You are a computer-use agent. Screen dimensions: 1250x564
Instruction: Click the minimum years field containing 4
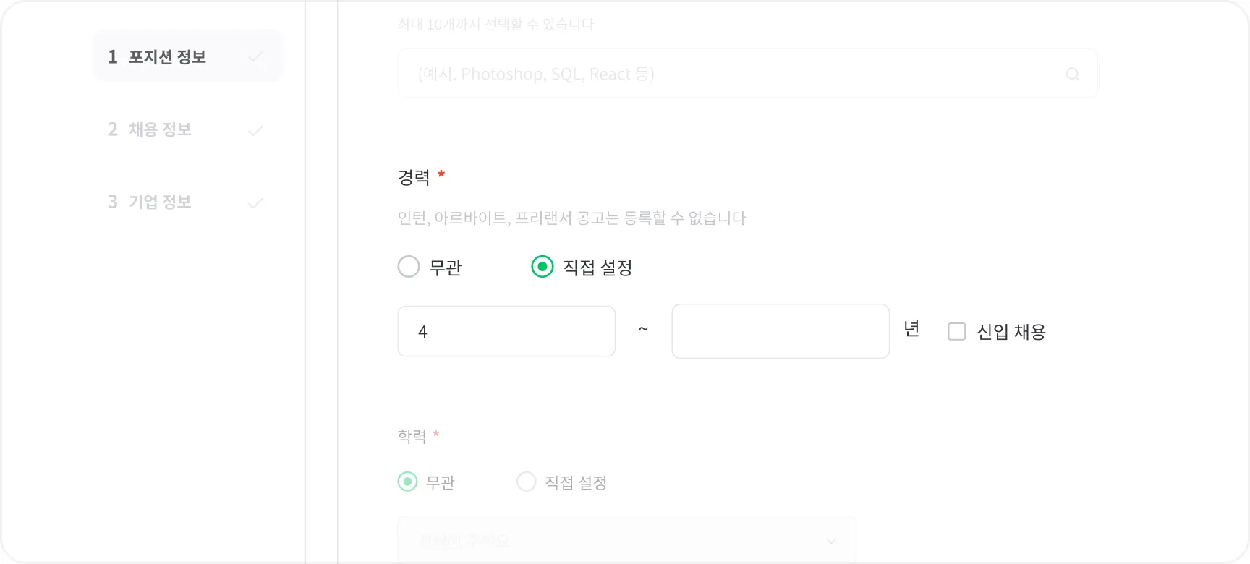tap(506, 331)
